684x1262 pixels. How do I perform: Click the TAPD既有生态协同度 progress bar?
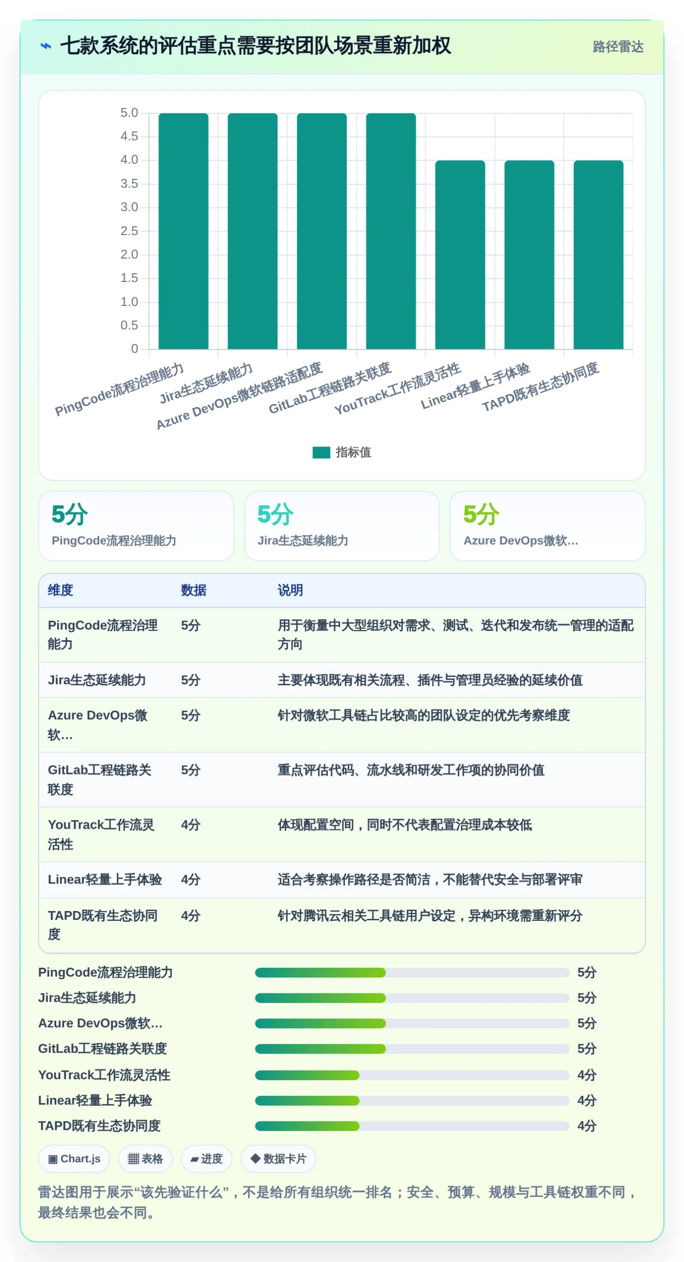click(x=412, y=1126)
